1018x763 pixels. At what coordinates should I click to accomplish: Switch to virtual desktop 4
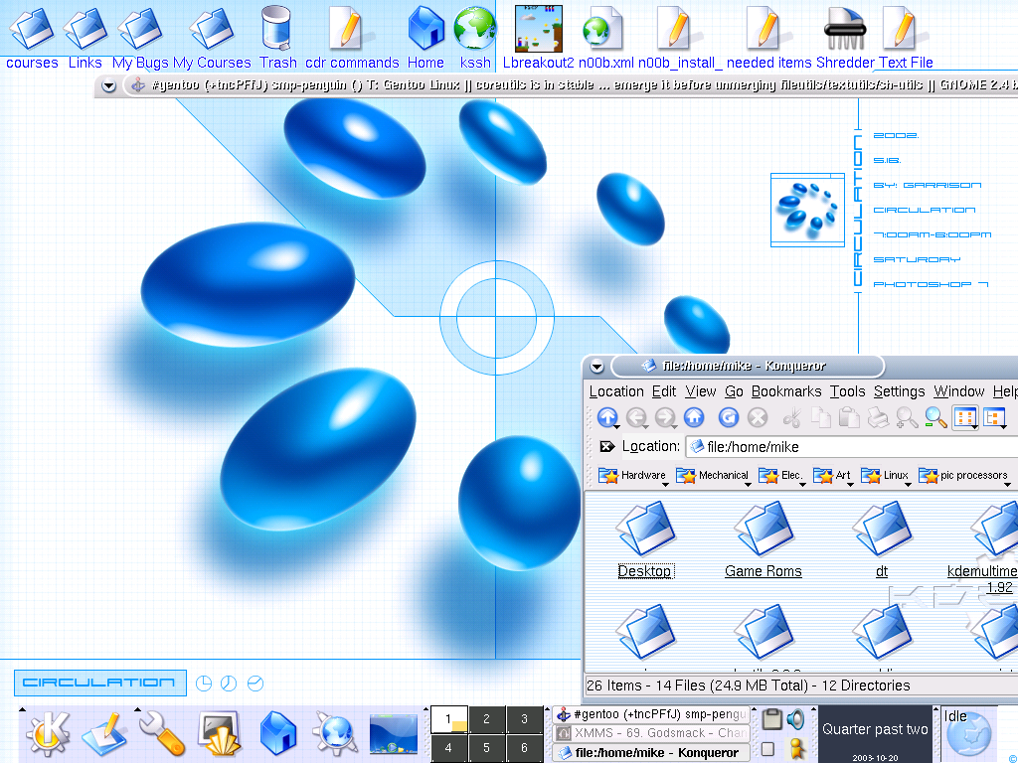(448, 747)
